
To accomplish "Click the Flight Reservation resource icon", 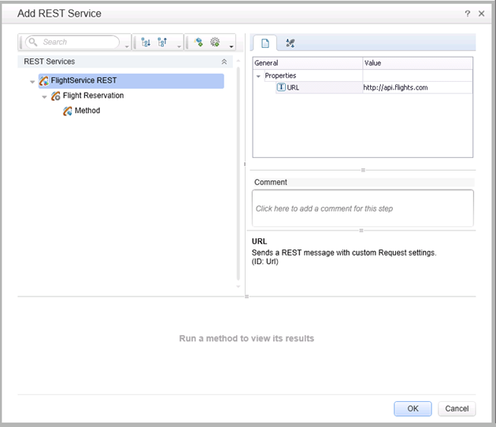I will pyautogui.click(x=56, y=96).
